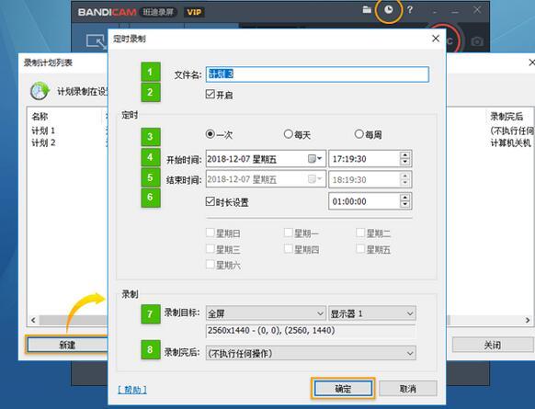Open Bandicam help question mark icon
Image resolution: width=535 pixels, height=409 pixels.
[410, 10]
